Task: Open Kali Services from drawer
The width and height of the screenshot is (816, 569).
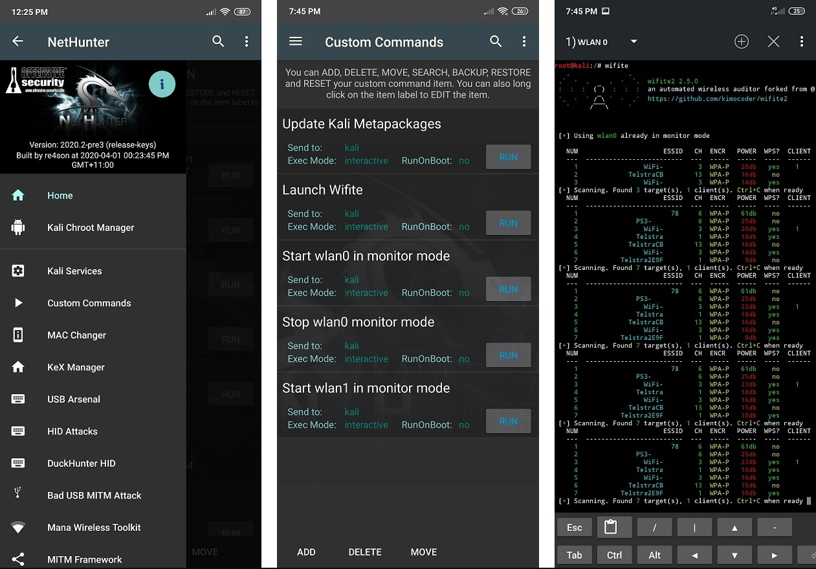Action: click(93, 271)
